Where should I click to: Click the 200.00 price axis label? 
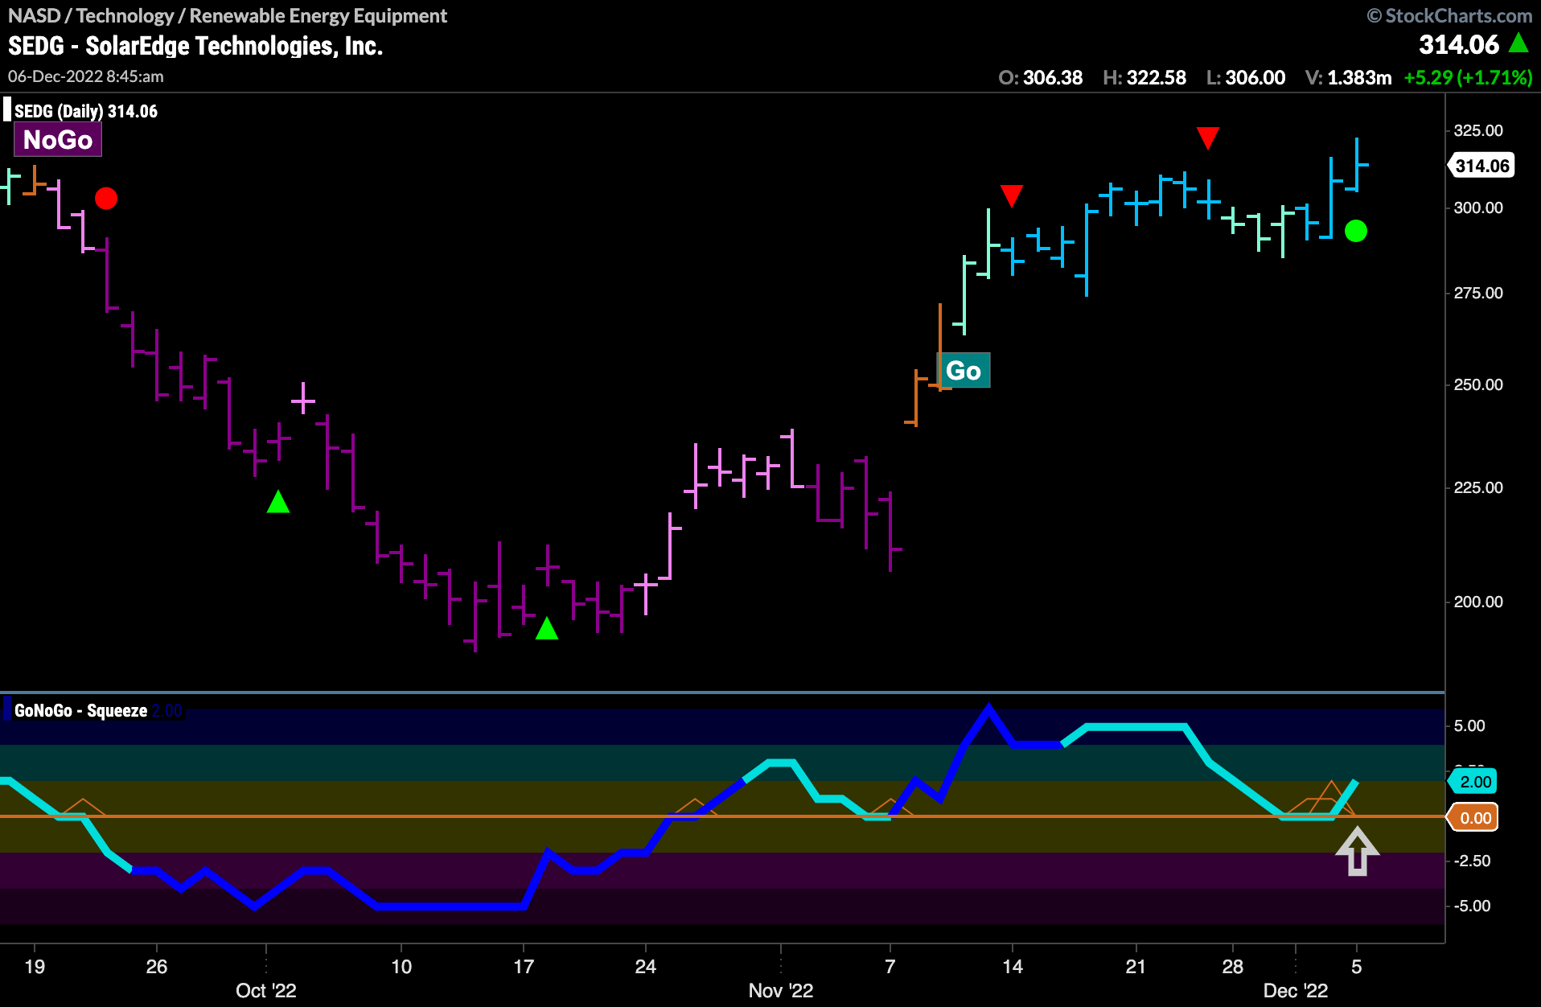(1478, 602)
